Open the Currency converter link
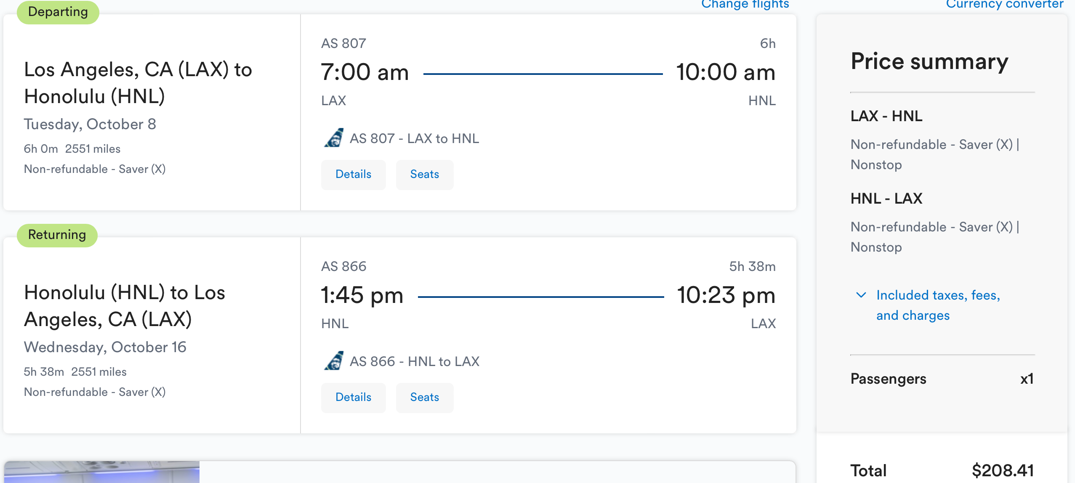The image size is (1075, 483). pyautogui.click(x=1004, y=4)
